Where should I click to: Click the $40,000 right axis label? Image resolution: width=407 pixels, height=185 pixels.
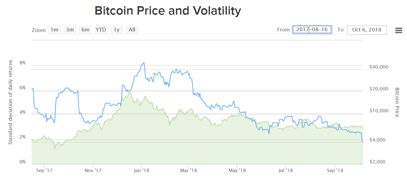[378, 67]
